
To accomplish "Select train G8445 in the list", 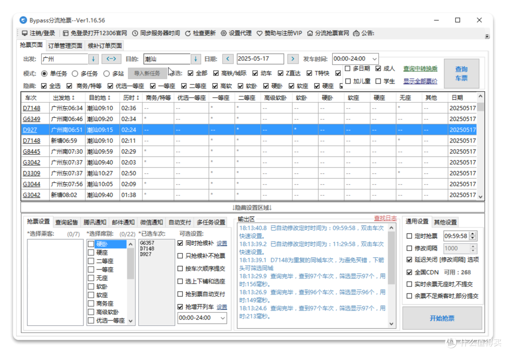I will (31, 151).
